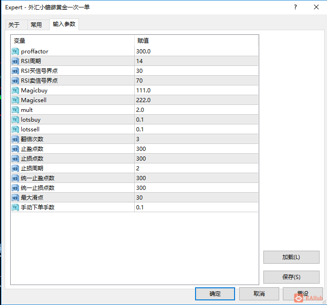Click the 翻倍次数 integer icon
Viewport: 327px width, 305px height.
click(15, 139)
